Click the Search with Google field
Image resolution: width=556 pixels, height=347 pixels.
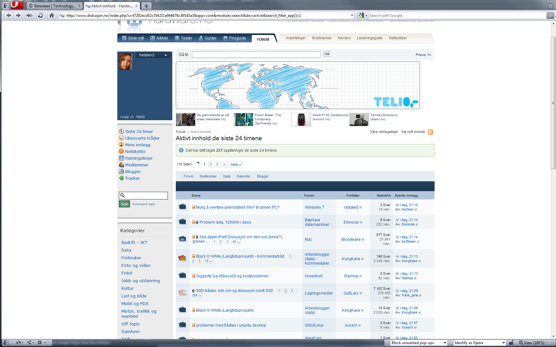457,15
